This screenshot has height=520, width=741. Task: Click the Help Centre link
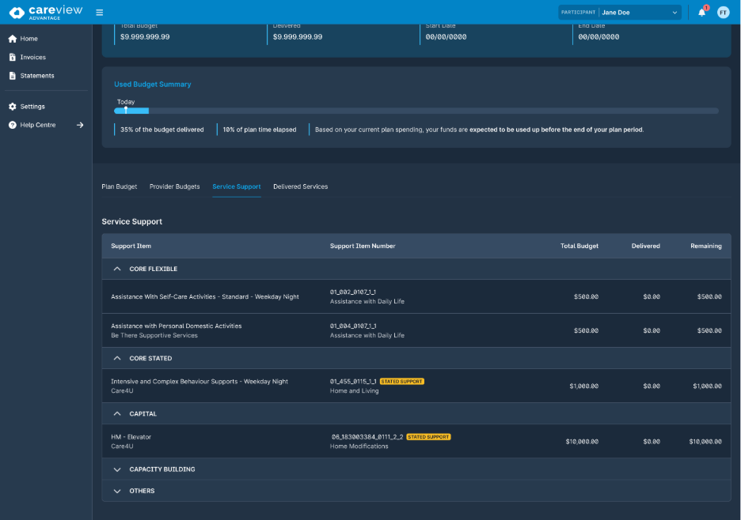38,125
